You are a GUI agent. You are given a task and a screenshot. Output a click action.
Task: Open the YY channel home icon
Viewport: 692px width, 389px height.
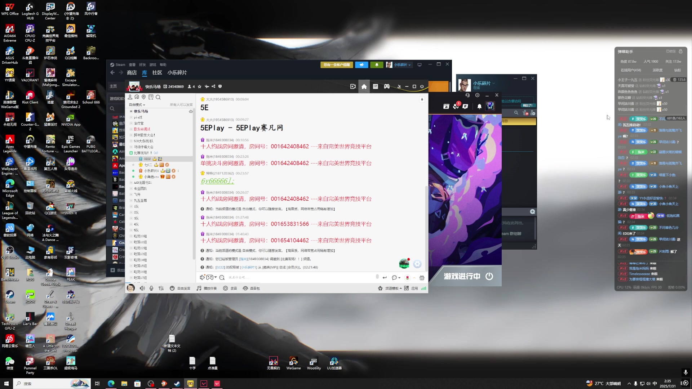click(x=364, y=86)
